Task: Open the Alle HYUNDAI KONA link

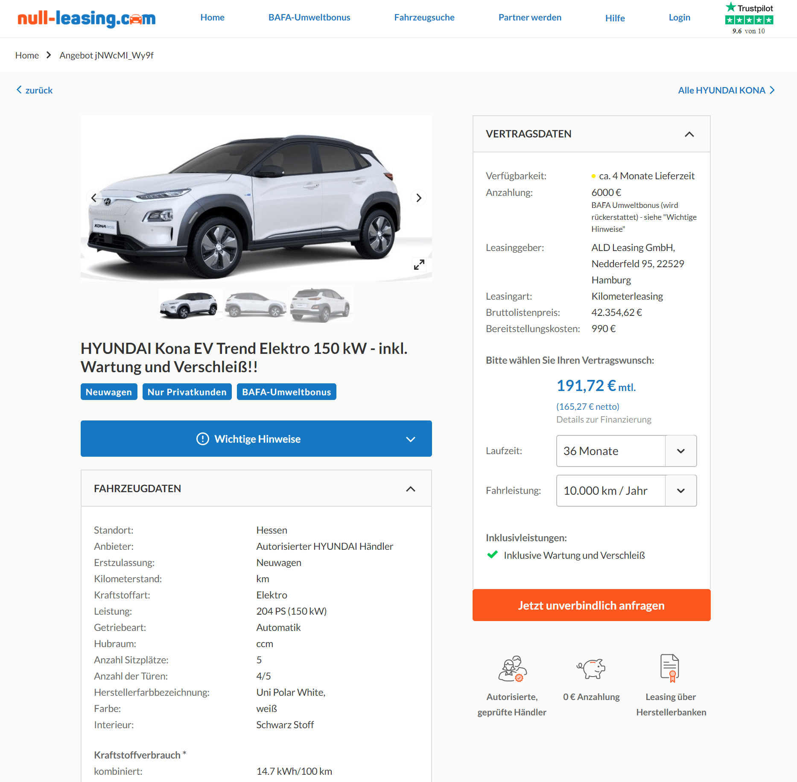Action: pos(726,90)
